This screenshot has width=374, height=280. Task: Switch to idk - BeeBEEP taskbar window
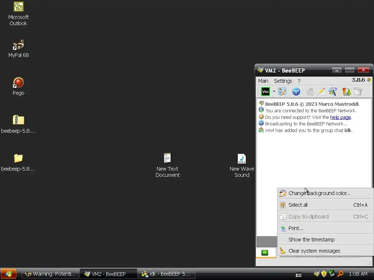(x=167, y=274)
